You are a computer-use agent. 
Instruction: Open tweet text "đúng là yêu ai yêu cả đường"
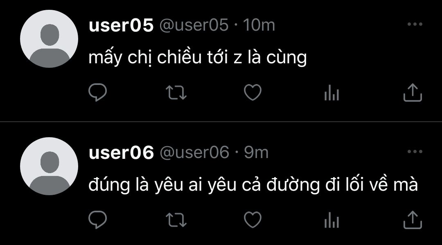pyautogui.click(x=204, y=185)
